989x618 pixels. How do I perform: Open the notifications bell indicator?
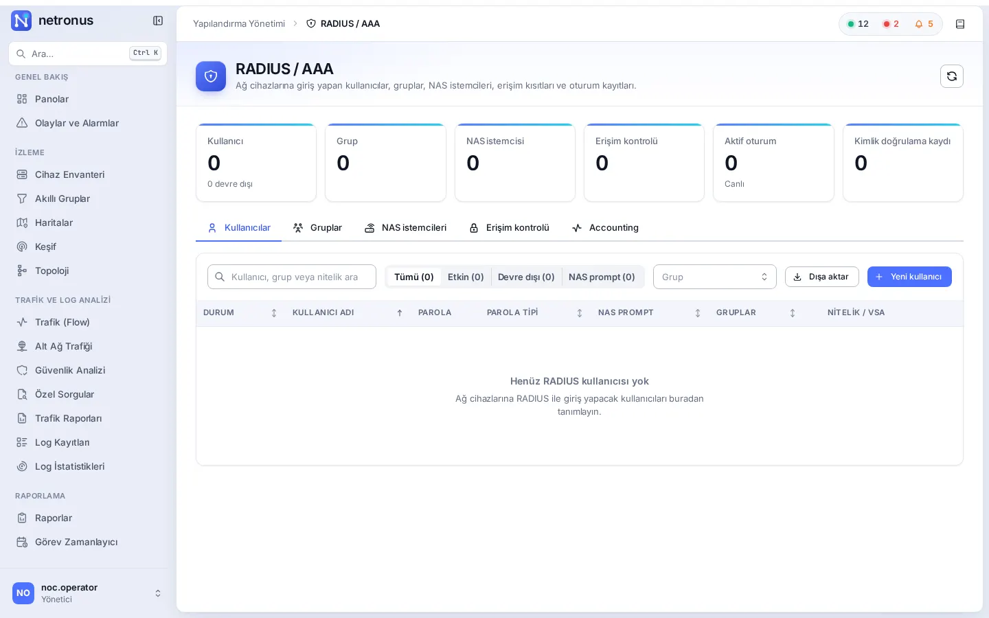coord(924,24)
